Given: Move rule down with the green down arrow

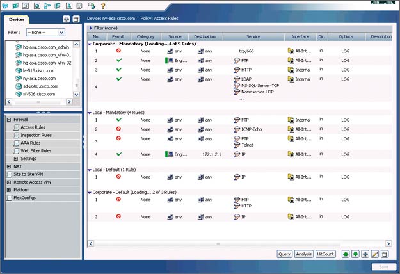Looking at the screenshot, I should coord(355,254).
